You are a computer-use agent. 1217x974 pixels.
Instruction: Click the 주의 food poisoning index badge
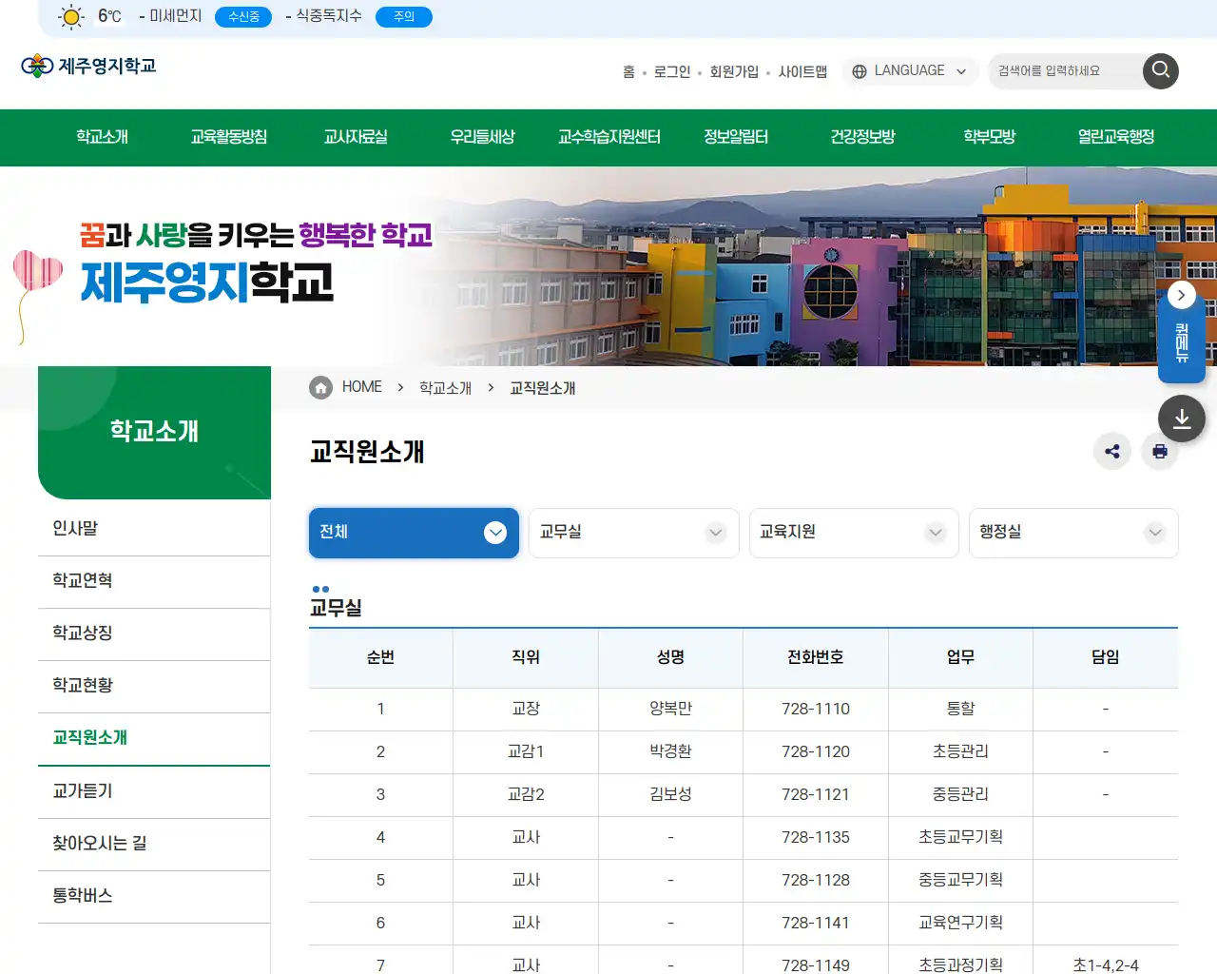coord(404,17)
